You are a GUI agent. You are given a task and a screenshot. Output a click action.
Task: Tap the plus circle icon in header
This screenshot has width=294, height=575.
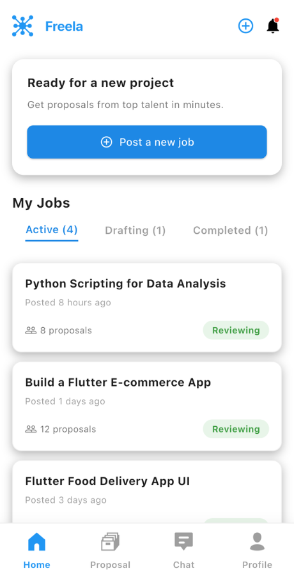pyautogui.click(x=245, y=26)
